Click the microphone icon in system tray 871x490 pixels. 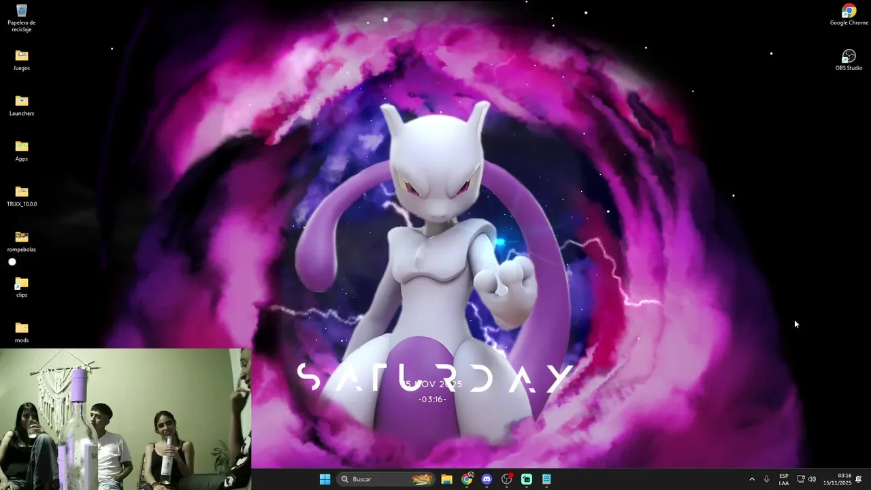click(767, 479)
